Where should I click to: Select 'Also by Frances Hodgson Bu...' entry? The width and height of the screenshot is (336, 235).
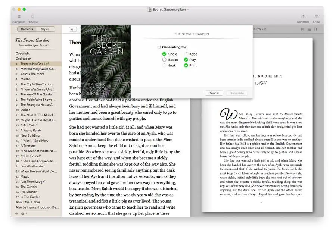(37, 207)
